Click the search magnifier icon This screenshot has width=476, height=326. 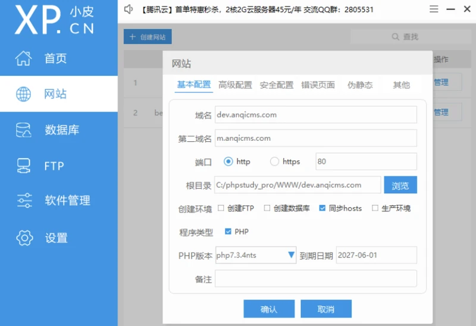coord(394,37)
